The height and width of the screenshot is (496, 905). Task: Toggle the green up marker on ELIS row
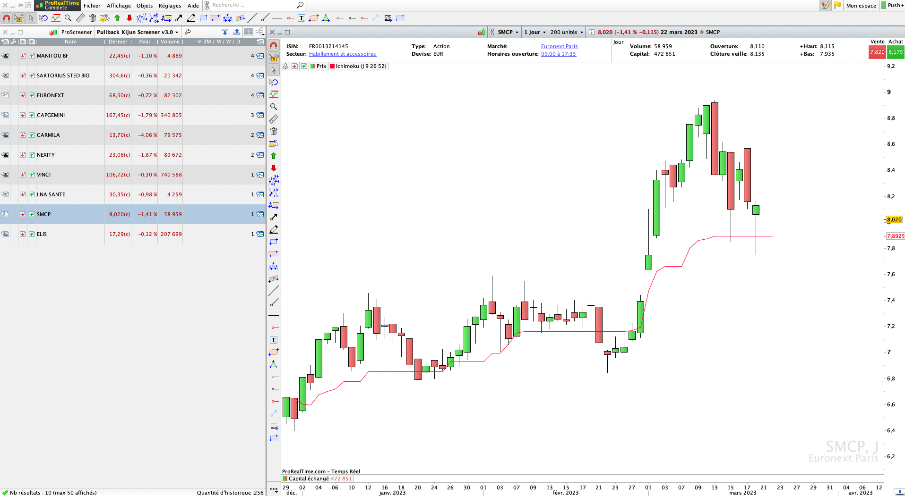[x=32, y=234]
